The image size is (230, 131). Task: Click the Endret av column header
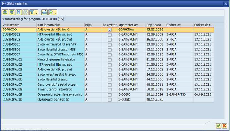(x=180, y=25)
